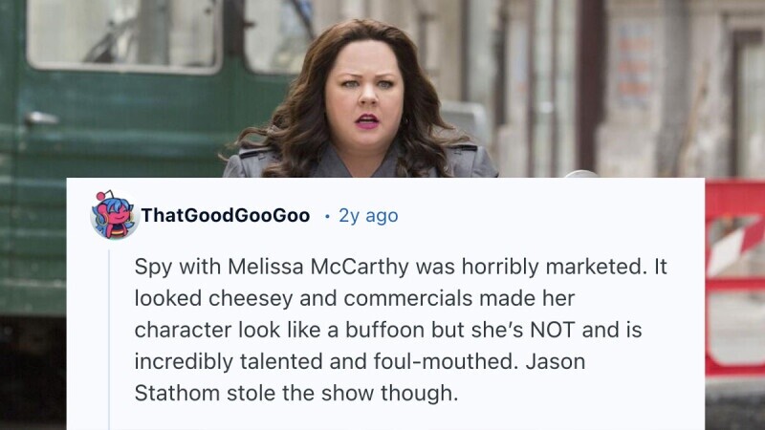Click the name Jason at the line's end
765x430 pixels.
[x=556, y=362]
